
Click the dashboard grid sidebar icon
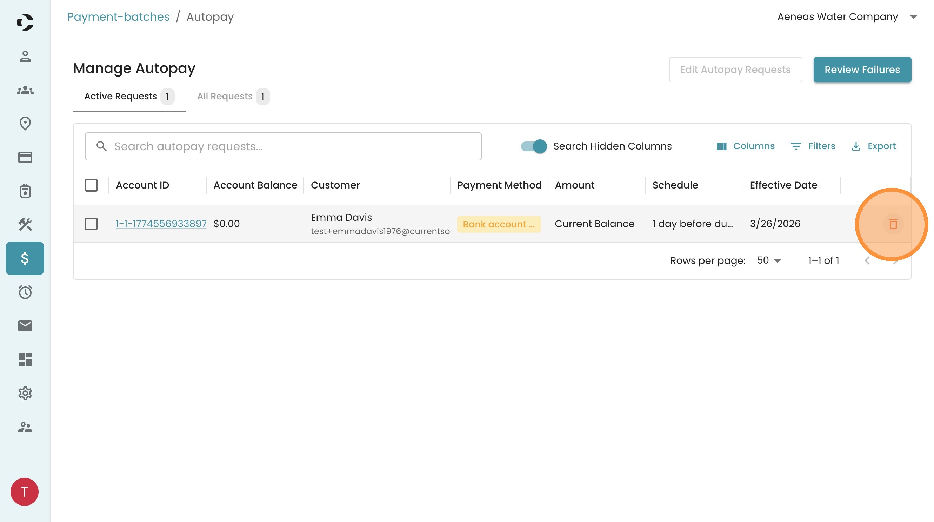point(25,359)
